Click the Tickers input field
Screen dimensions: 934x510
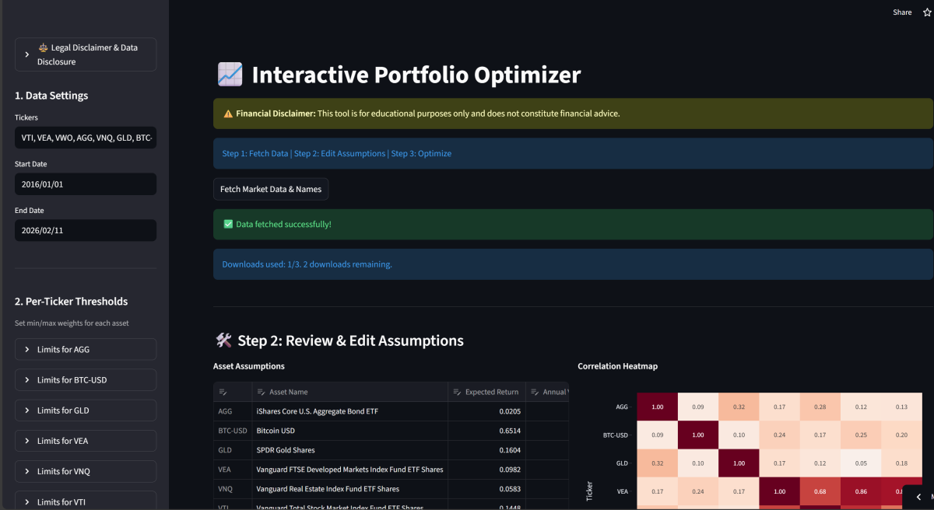pos(86,138)
